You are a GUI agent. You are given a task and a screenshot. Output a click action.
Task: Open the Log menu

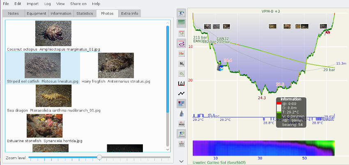[x=48, y=4]
